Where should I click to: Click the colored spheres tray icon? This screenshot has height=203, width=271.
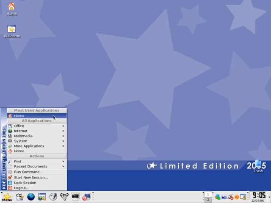click(x=218, y=197)
